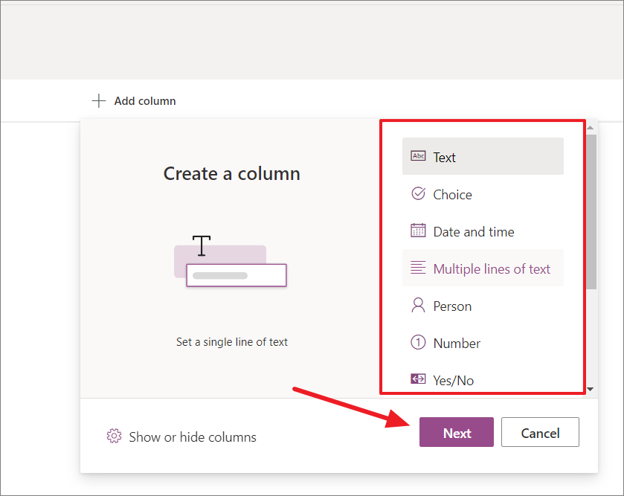This screenshot has width=624, height=496.
Task: Select the Yes/No column type option
Action: (x=455, y=379)
